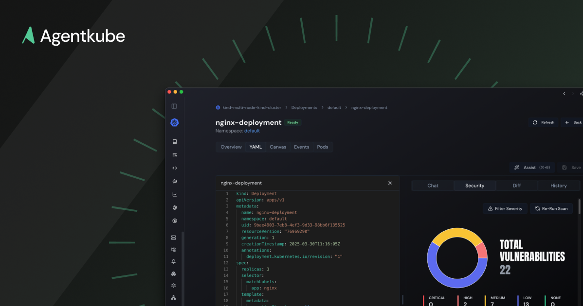Click the Refresh button

point(543,122)
